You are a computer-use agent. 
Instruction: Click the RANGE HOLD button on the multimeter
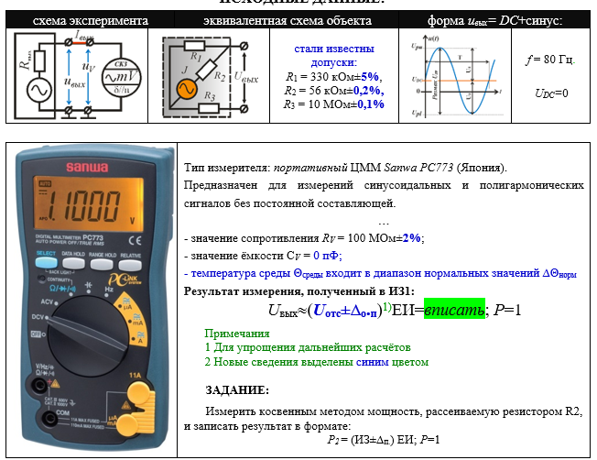(102, 265)
